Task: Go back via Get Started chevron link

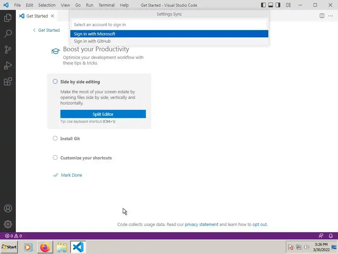Action: [x=46, y=30]
